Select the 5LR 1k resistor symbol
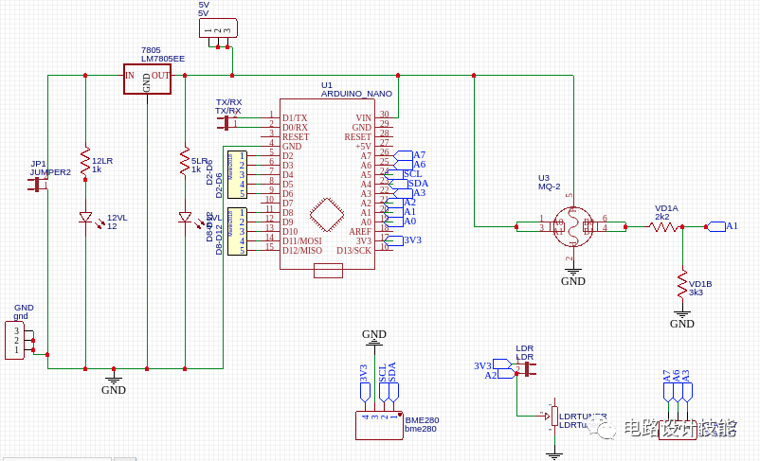The image size is (760, 461). [185, 161]
